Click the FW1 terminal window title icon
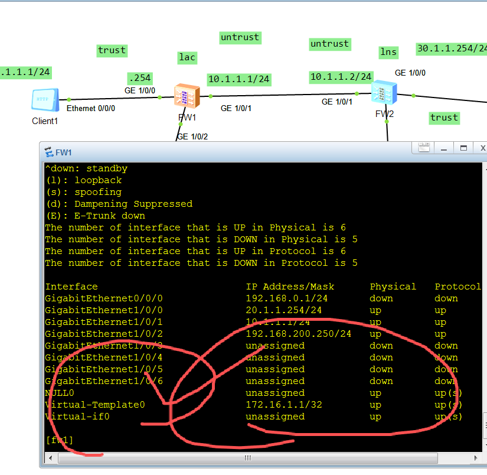Screen dimensions: 487x475 [x=49, y=152]
